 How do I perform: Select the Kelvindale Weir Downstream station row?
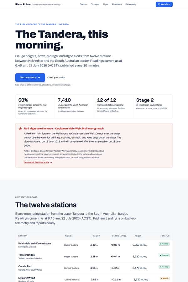(x=94, y=245)
